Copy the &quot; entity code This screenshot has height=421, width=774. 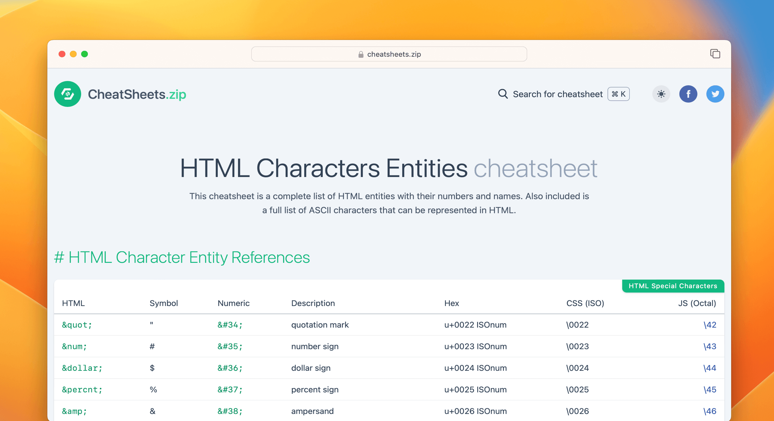(x=77, y=325)
